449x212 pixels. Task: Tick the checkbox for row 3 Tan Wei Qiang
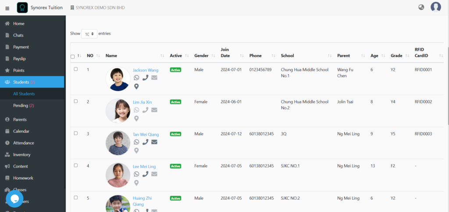75,133
